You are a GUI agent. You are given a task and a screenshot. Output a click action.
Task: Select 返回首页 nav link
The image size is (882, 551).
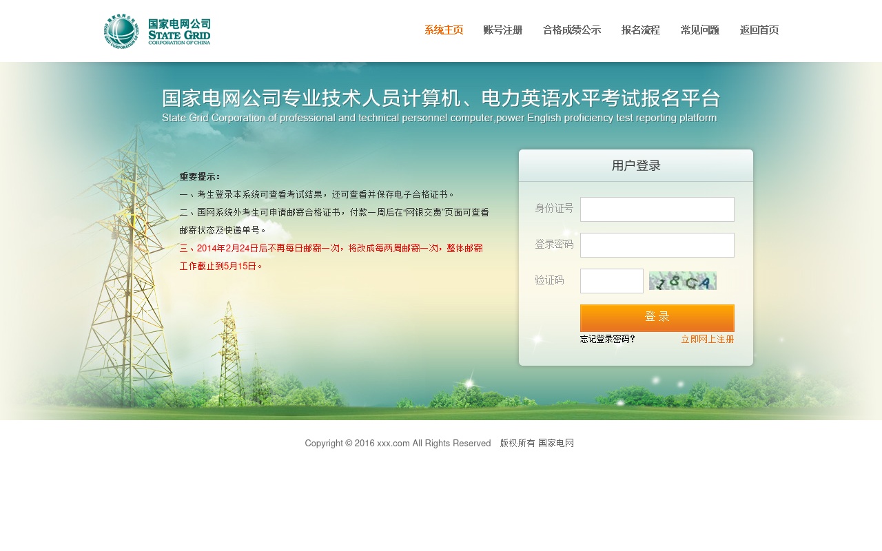click(x=759, y=30)
